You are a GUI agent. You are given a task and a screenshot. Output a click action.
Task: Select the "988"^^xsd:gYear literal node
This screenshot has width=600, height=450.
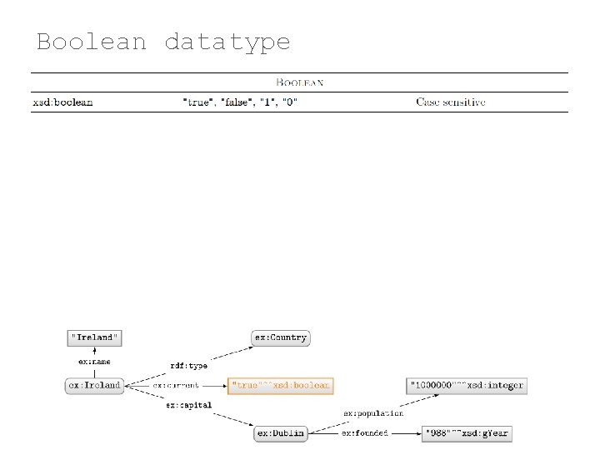pyautogui.click(x=467, y=433)
